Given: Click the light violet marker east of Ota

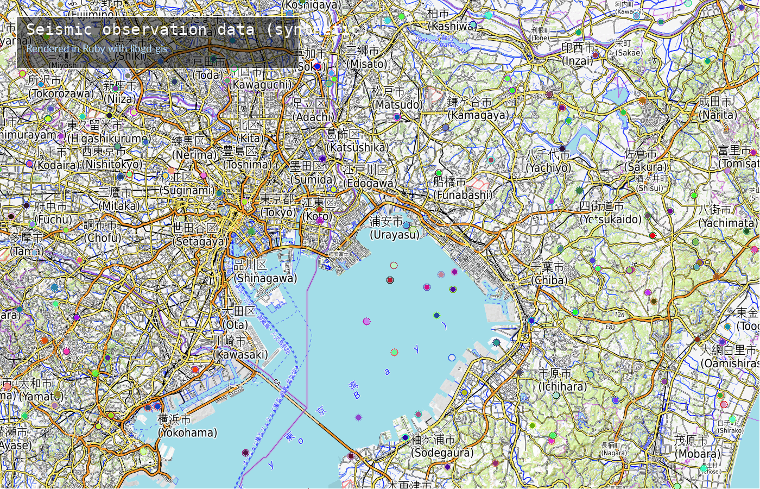Looking at the screenshot, I should pyautogui.click(x=367, y=321).
